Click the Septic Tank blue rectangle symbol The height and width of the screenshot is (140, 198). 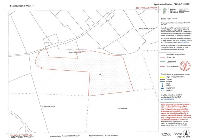[x=163, y=88]
